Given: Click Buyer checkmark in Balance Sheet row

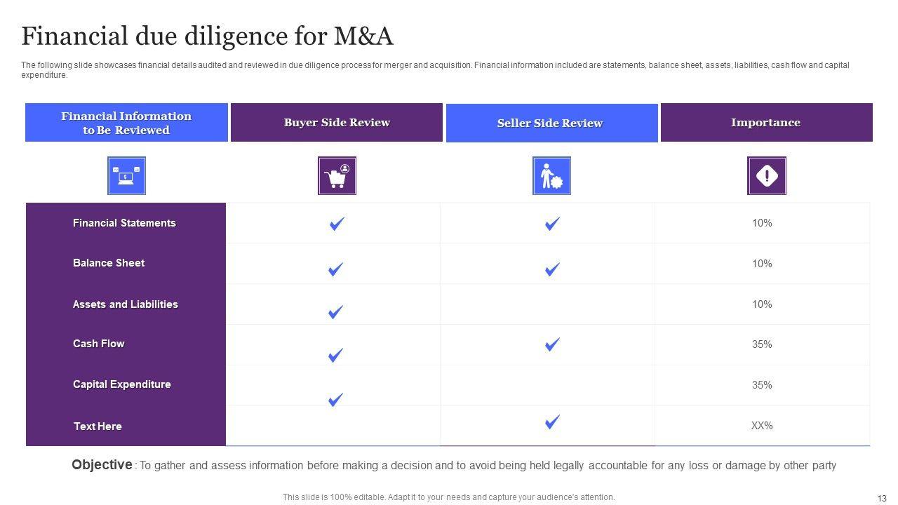Looking at the screenshot, I should click(336, 269).
